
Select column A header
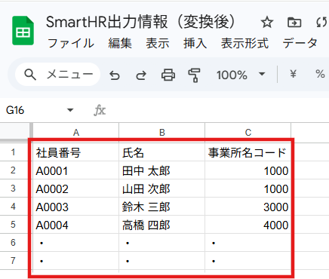point(76,132)
